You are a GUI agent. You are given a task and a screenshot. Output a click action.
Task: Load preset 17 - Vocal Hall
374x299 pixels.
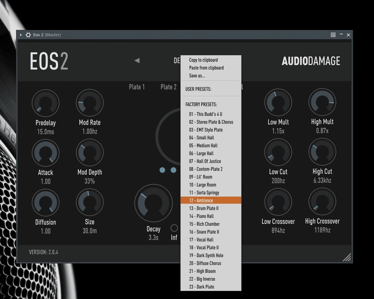click(211, 240)
